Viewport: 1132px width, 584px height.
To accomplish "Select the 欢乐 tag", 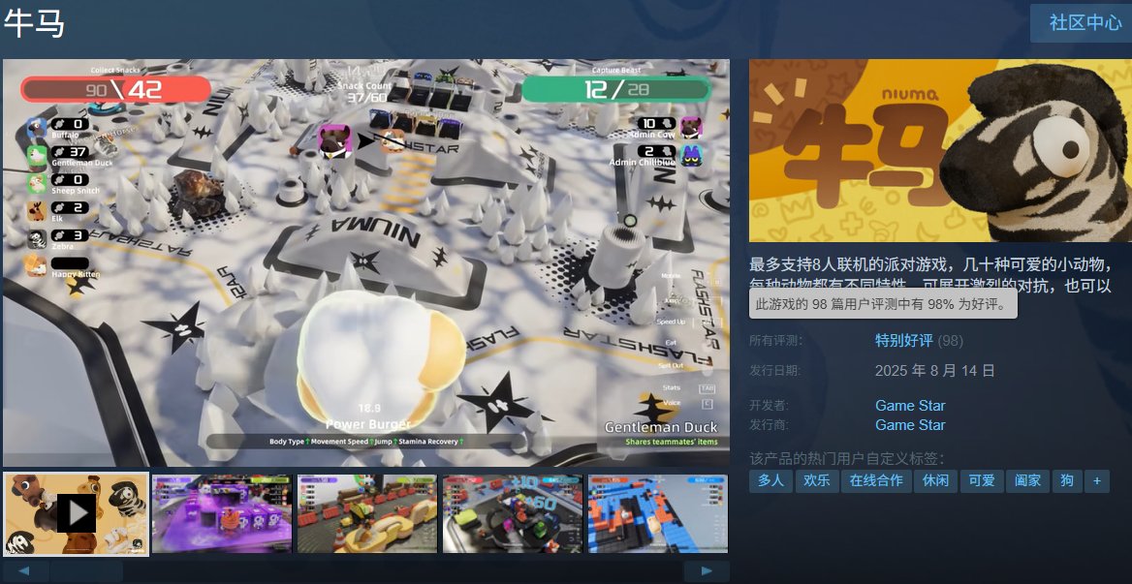I will pos(816,481).
